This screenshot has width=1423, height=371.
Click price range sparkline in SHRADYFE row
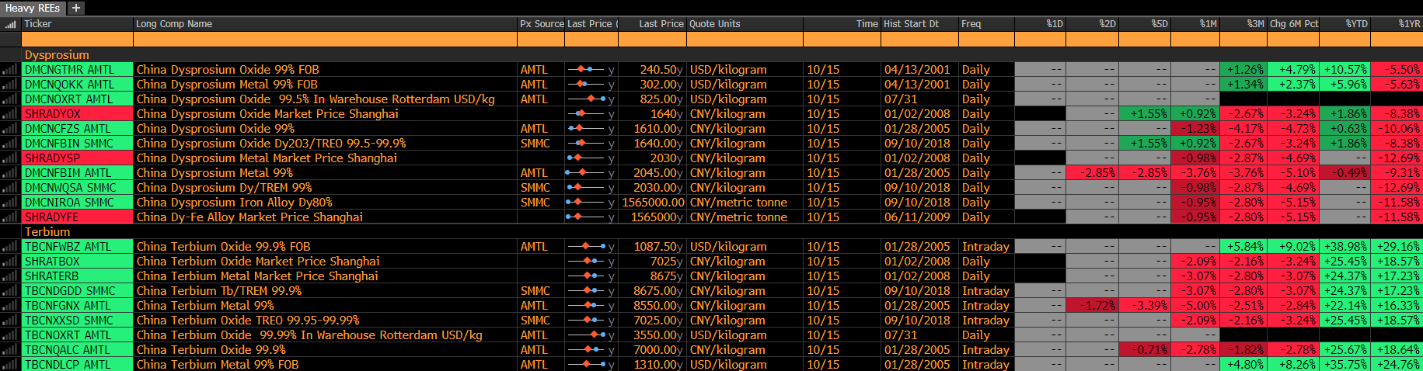(x=586, y=217)
